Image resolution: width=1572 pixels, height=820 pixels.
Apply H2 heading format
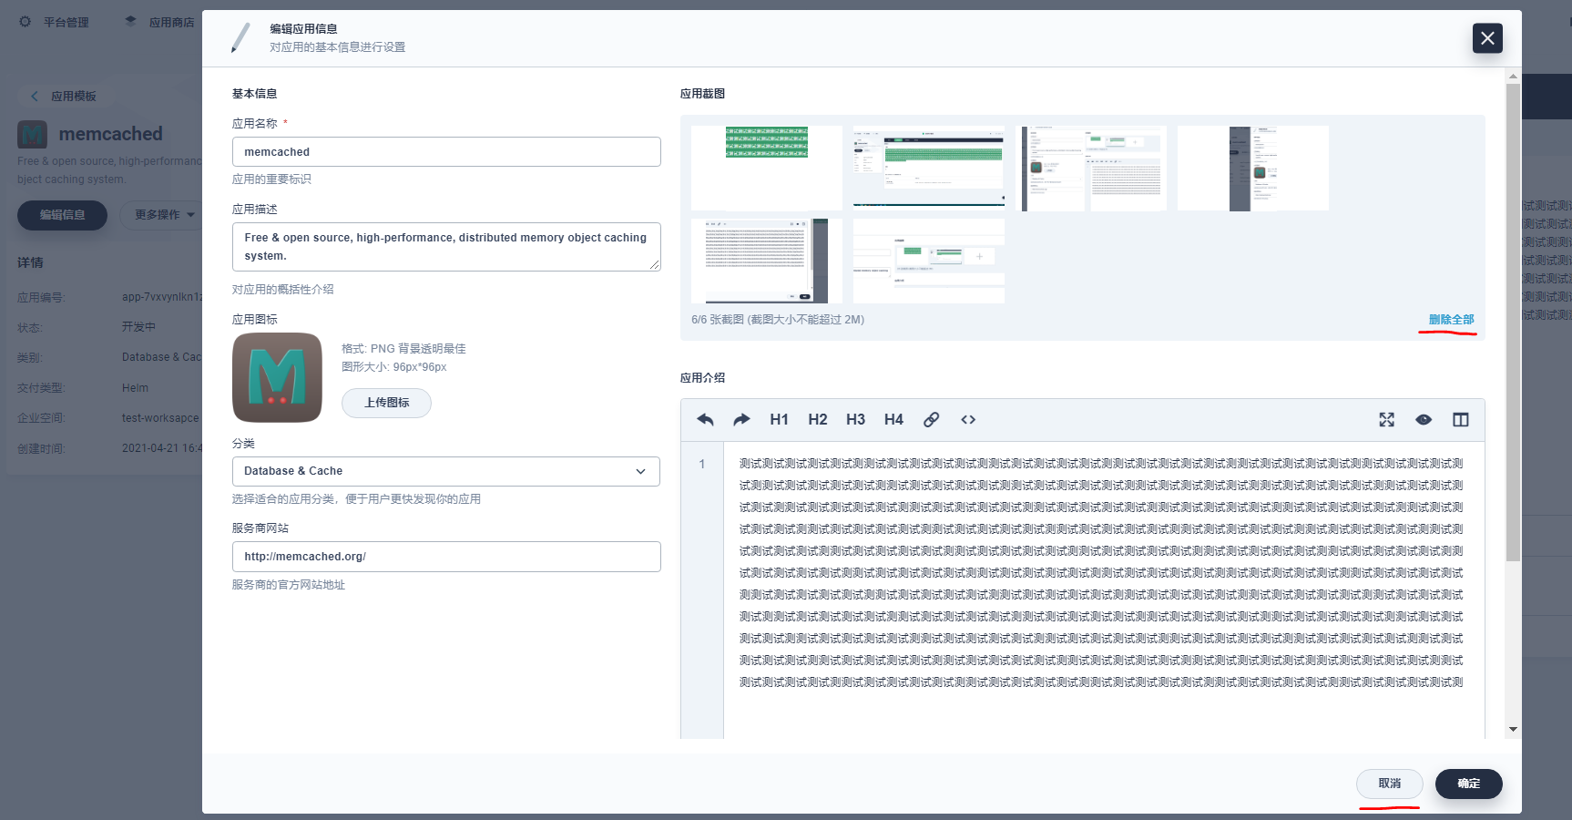818,419
